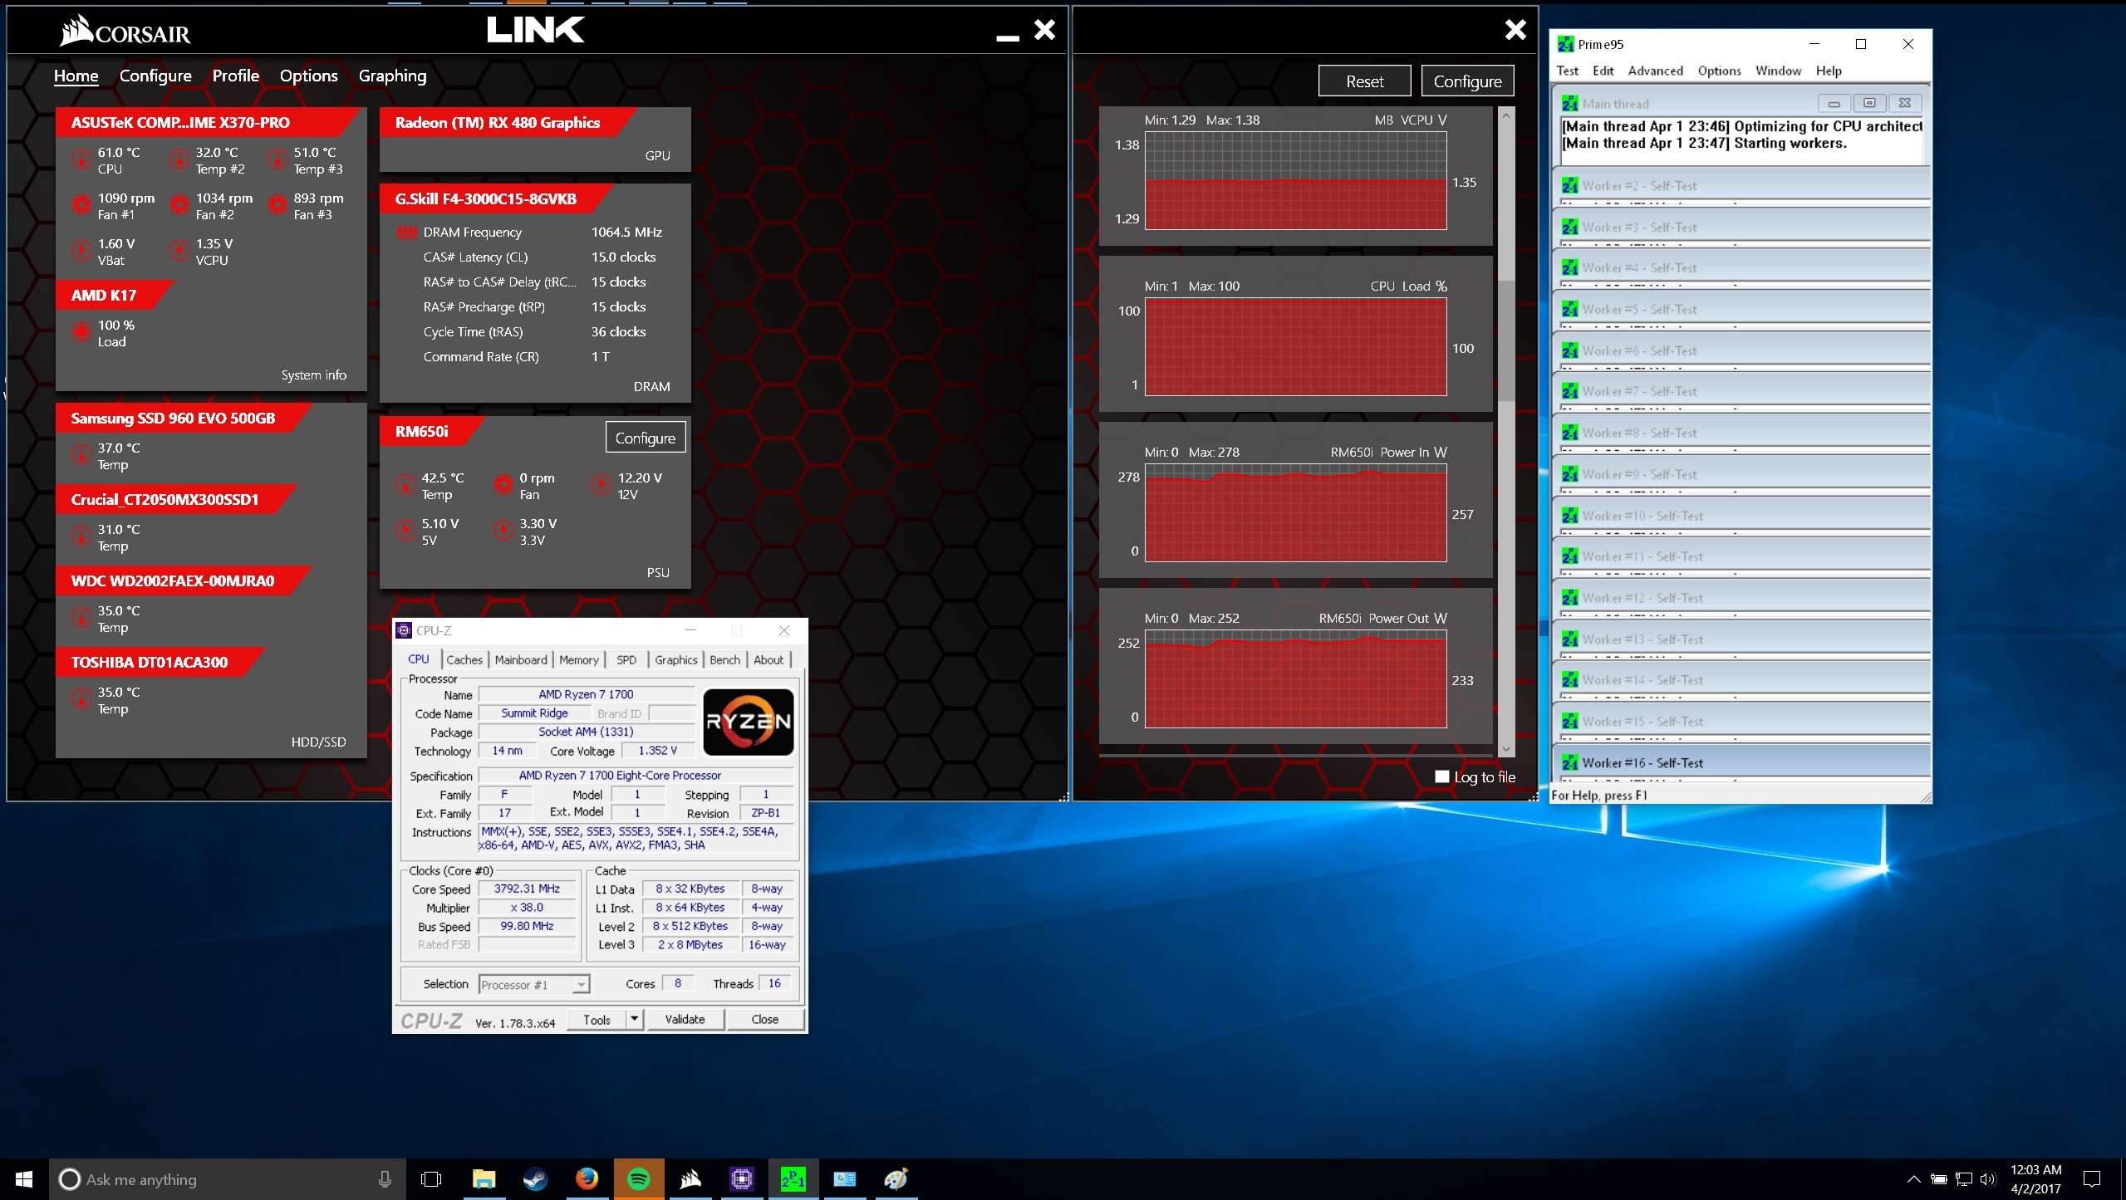Click the VCPU voltage icon
This screenshot has width=2126, height=1200.
[179, 251]
